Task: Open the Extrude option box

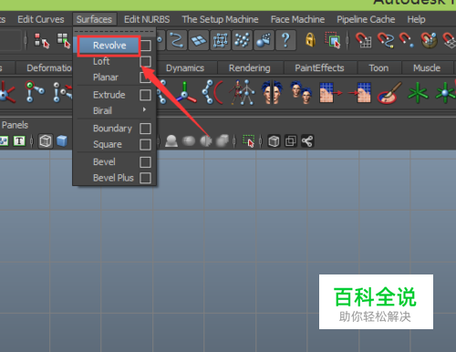Action: (145, 95)
